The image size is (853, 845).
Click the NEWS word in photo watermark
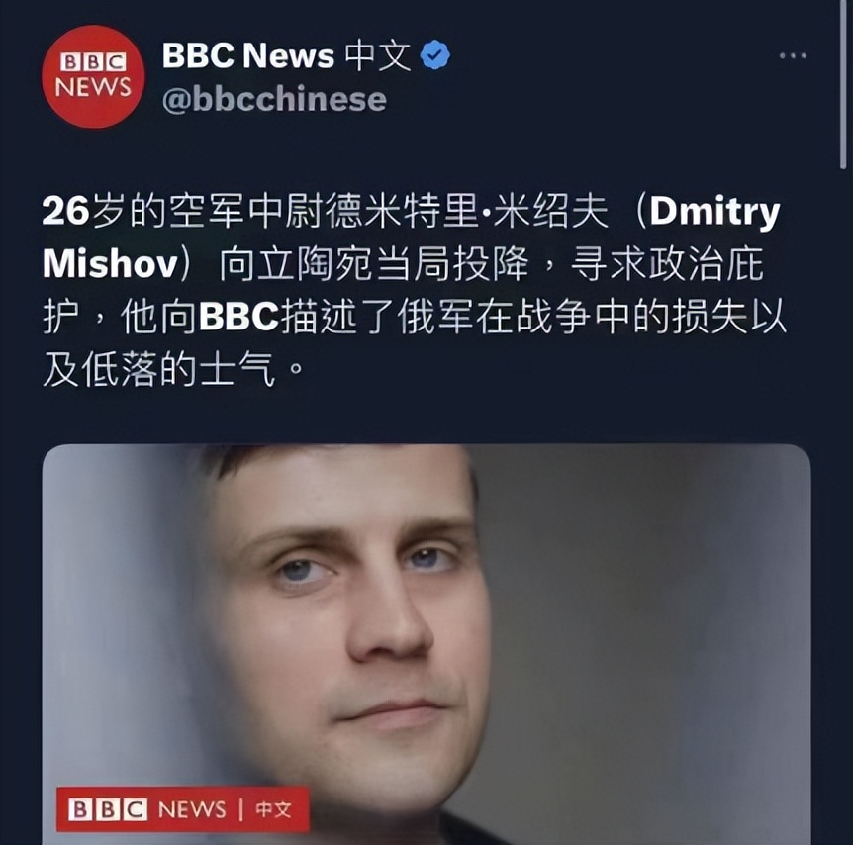pos(192,809)
